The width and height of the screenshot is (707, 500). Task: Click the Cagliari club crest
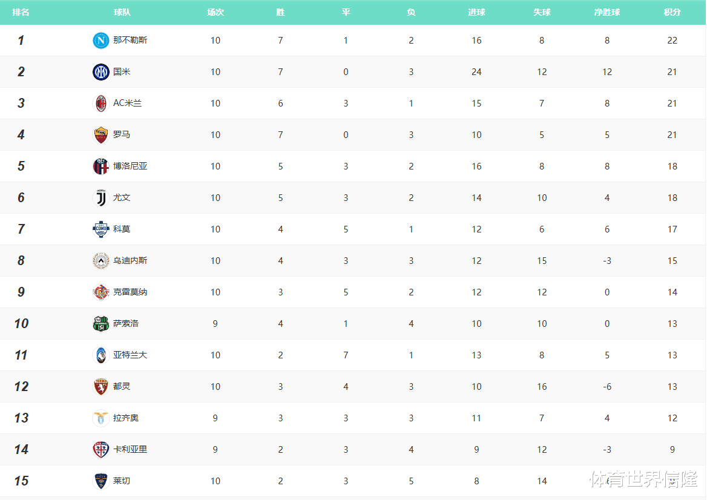click(x=100, y=450)
